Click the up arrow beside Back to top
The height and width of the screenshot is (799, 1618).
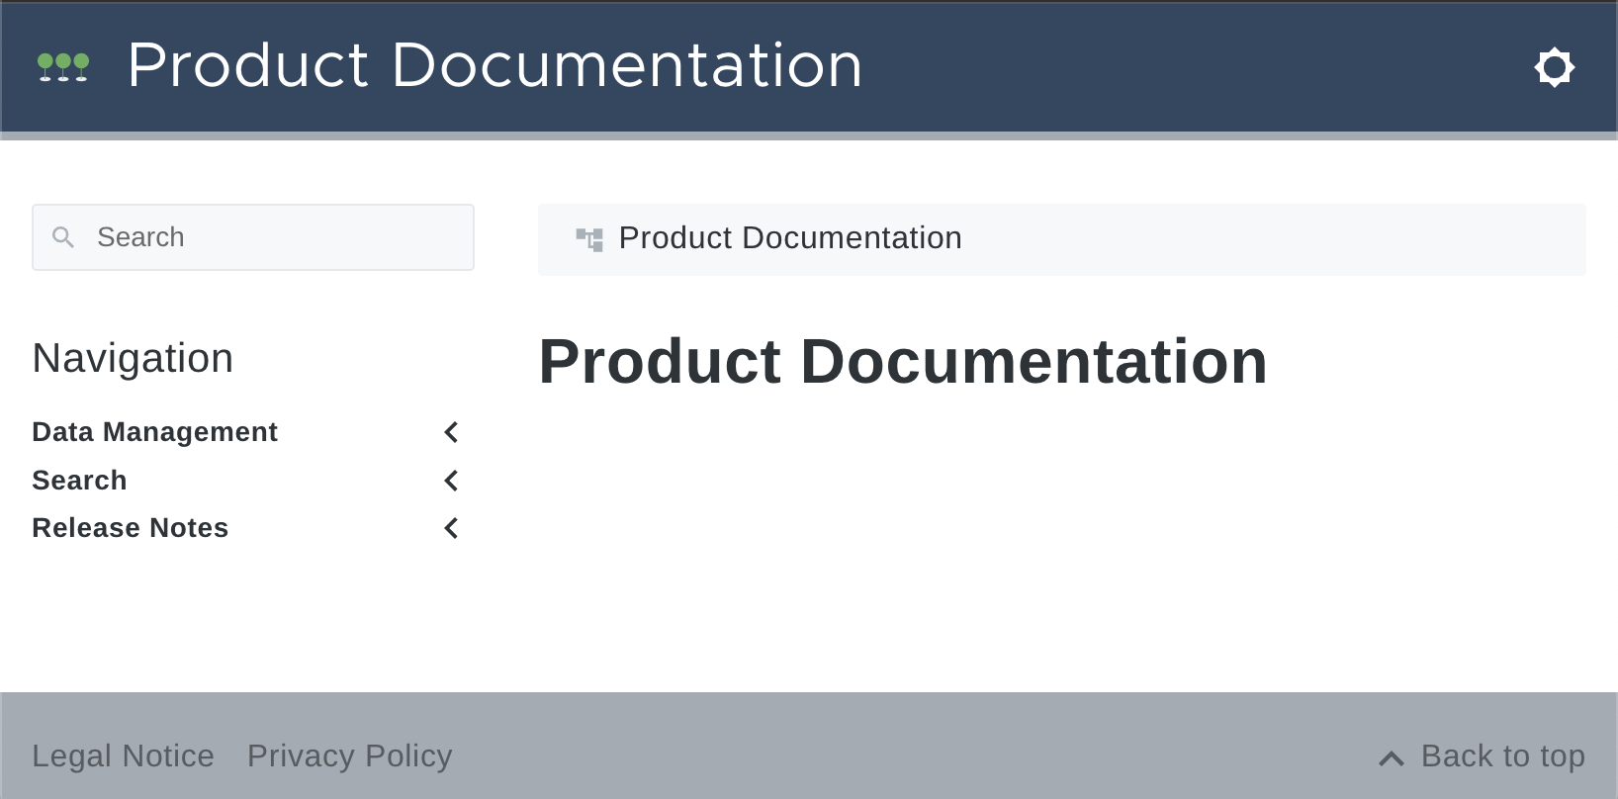(1392, 758)
